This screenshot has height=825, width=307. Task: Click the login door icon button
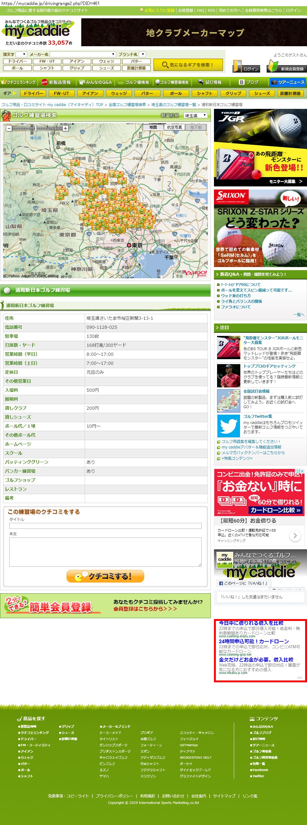coord(246,66)
